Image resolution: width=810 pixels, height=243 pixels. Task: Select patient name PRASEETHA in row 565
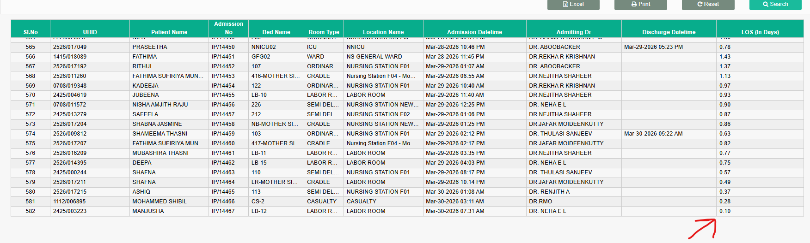[x=150, y=47]
